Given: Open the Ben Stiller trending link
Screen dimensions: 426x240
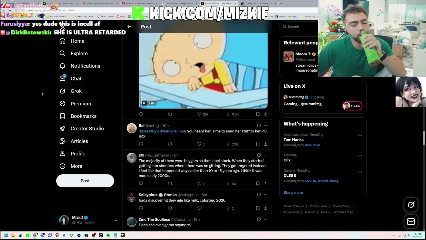Looking at the screenshot, I should 313,145.
